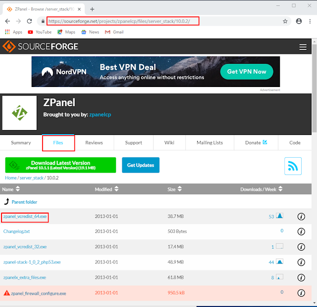
Task: Go back with the browser back arrow
Action: [x=7, y=21]
